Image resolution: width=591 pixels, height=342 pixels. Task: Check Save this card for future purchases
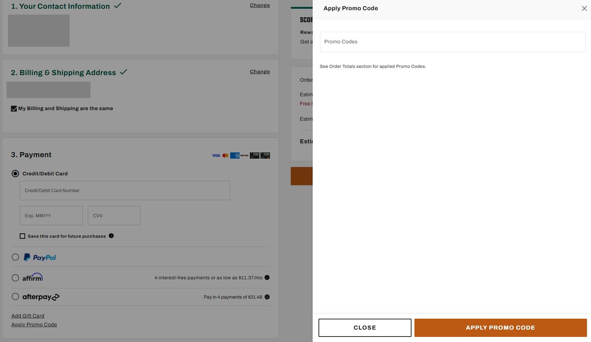point(23,236)
